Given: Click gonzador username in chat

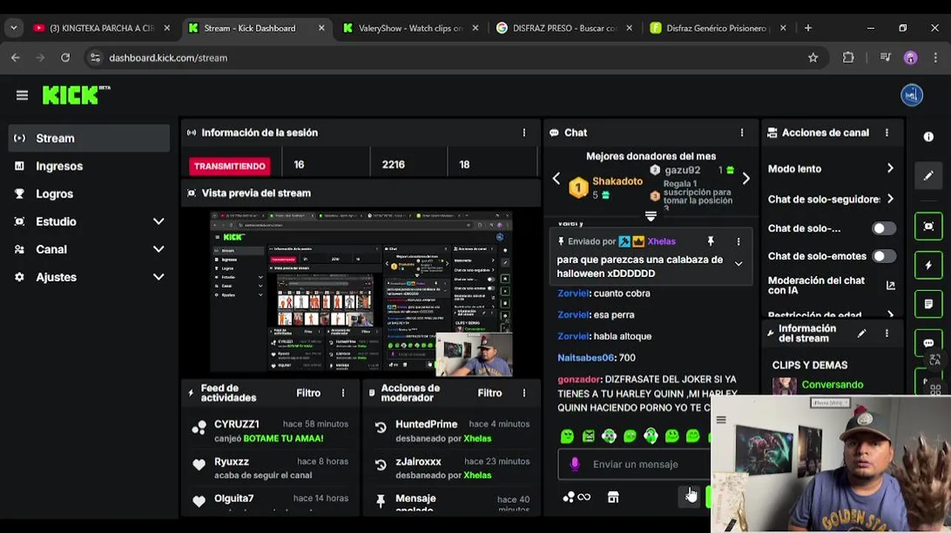Looking at the screenshot, I should [x=578, y=379].
